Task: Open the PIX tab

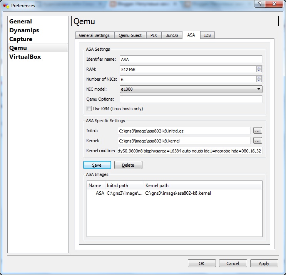Action: [x=154, y=35]
